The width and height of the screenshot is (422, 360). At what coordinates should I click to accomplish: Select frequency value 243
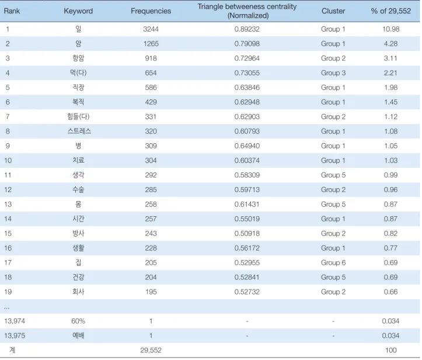point(151,233)
